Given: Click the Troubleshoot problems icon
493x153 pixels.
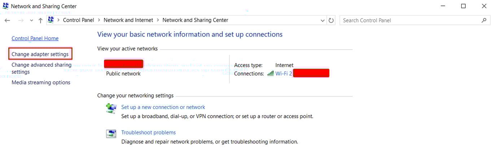Looking at the screenshot, I should 111,134.
